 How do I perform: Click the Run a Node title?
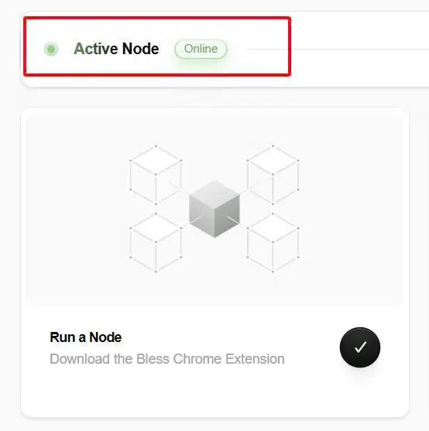click(86, 337)
